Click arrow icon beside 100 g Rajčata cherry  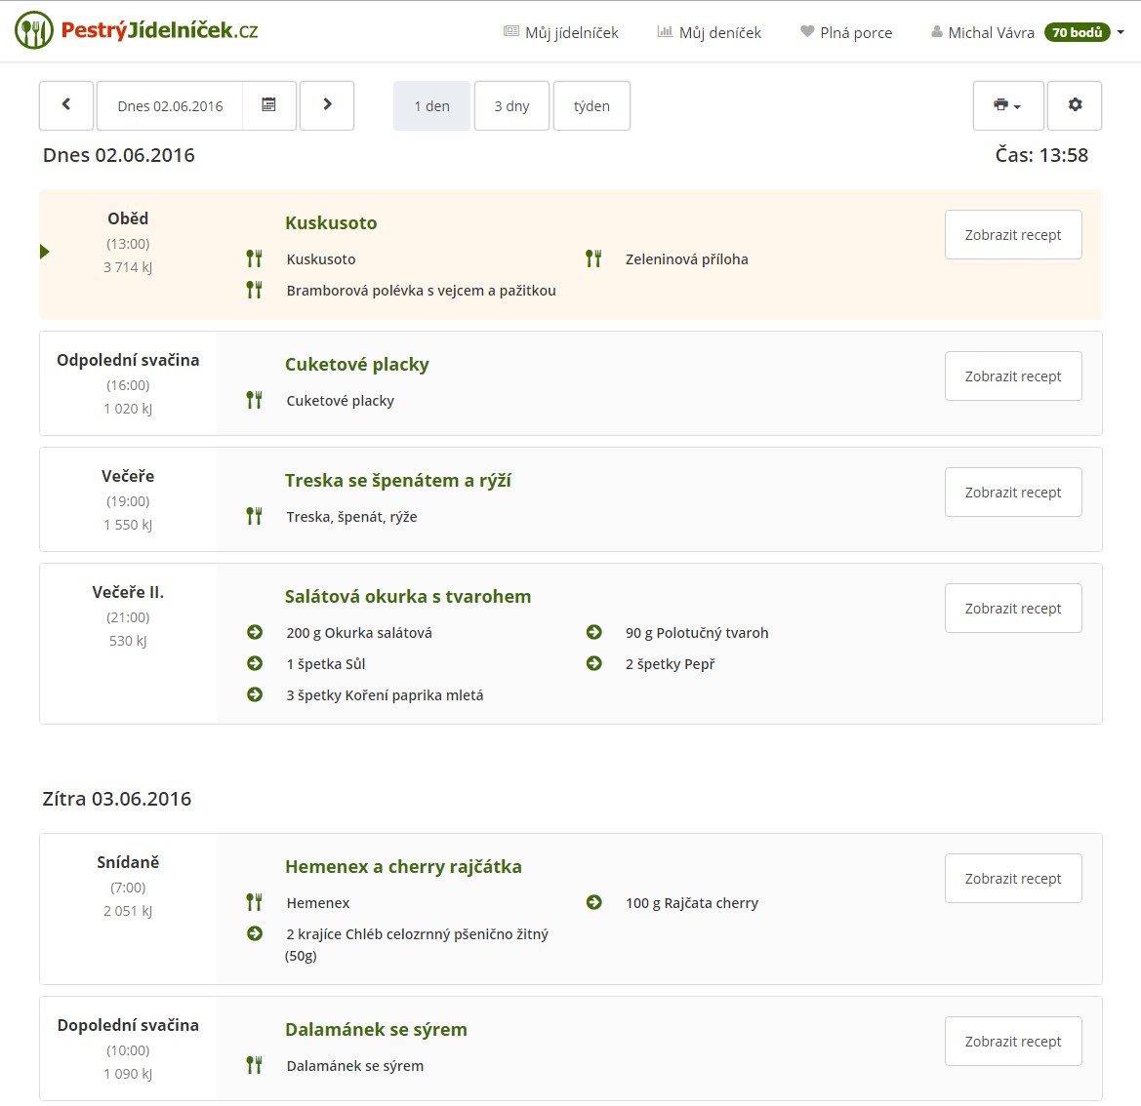click(593, 902)
